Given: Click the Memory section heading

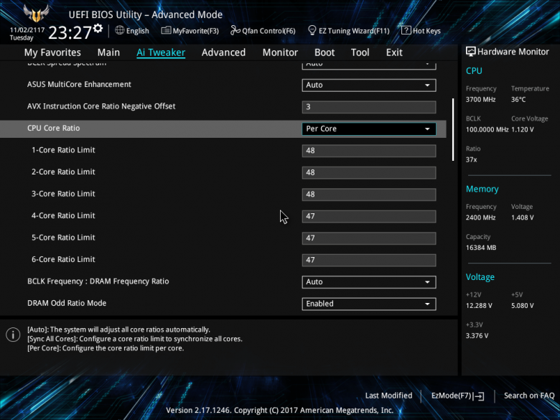Looking at the screenshot, I should tap(482, 190).
